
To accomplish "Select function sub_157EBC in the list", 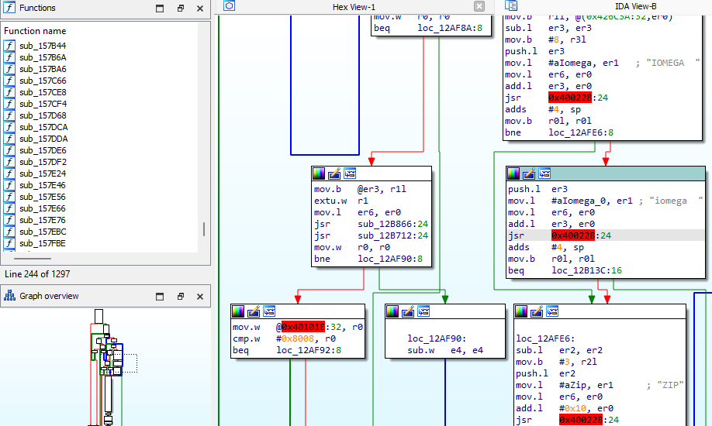I will click(x=43, y=232).
